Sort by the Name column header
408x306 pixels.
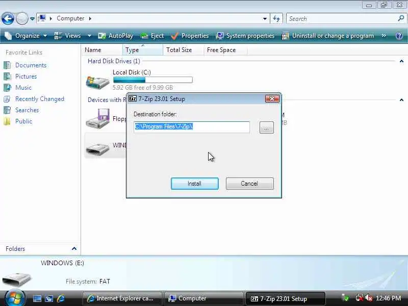point(102,50)
